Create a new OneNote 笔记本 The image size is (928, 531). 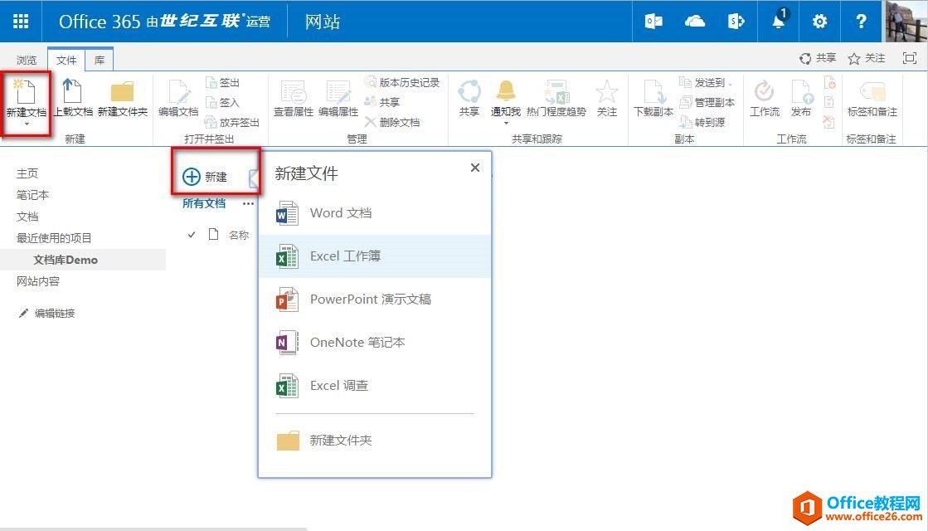[375, 343]
